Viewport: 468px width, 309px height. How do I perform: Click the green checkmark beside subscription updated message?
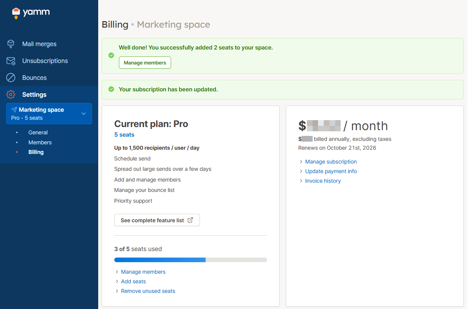pos(111,89)
